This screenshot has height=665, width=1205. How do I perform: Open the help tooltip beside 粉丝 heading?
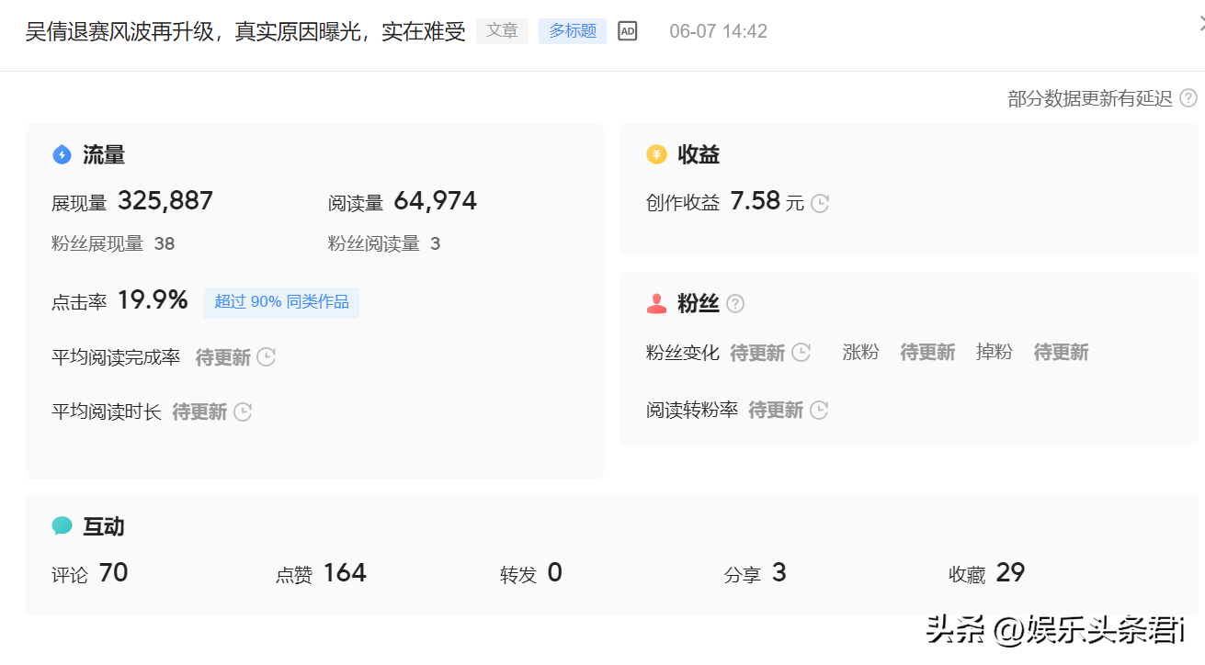coord(735,304)
